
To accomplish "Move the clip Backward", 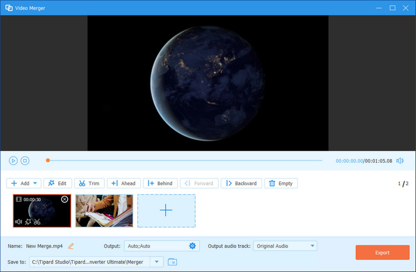I will click(x=241, y=183).
